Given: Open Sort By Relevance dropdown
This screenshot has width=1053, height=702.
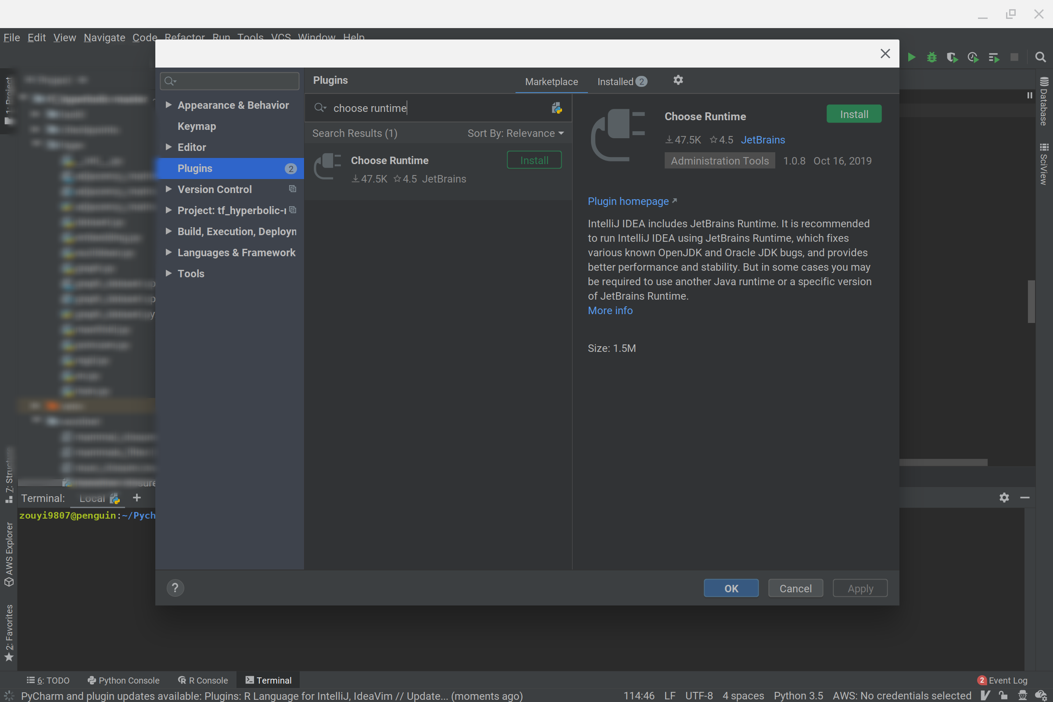Looking at the screenshot, I should (x=515, y=133).
